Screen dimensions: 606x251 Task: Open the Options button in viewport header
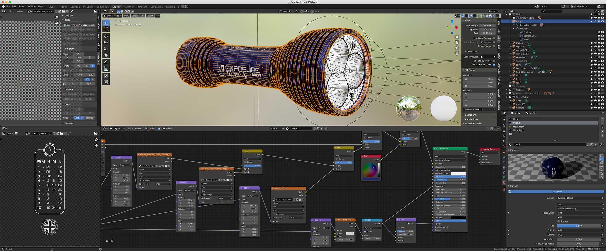494,11
